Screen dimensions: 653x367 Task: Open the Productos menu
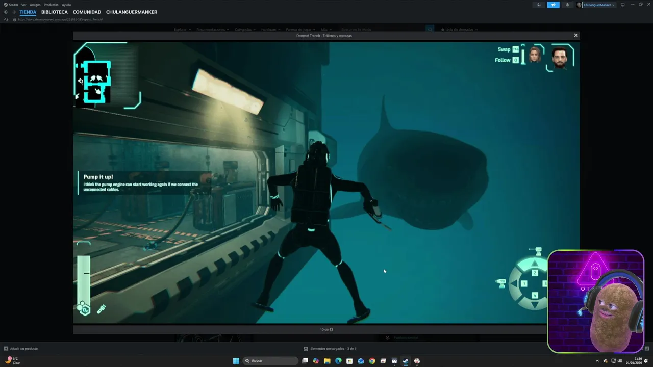click(x=51, y=5)
